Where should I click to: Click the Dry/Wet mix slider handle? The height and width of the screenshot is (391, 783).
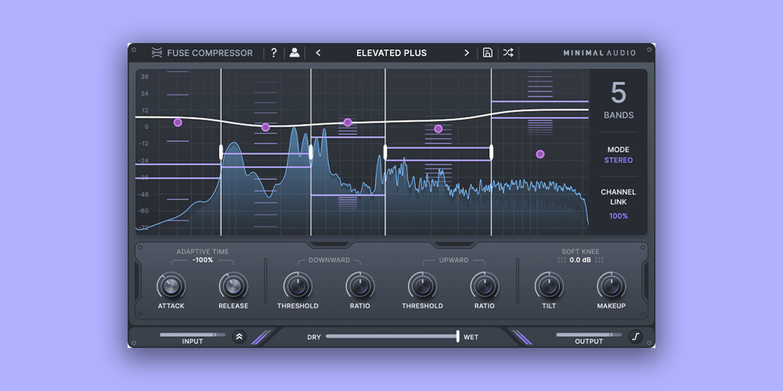click(x=457, y=336)
